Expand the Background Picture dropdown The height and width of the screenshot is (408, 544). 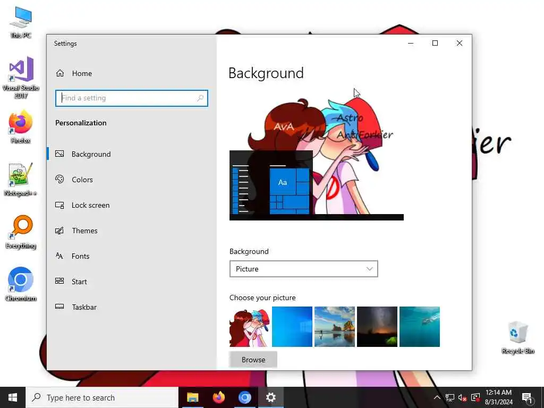tap(303, 269)
